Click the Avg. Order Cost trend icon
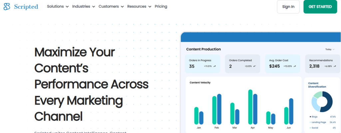Viewport: 341px width, 133px height. tap(295, 66)
